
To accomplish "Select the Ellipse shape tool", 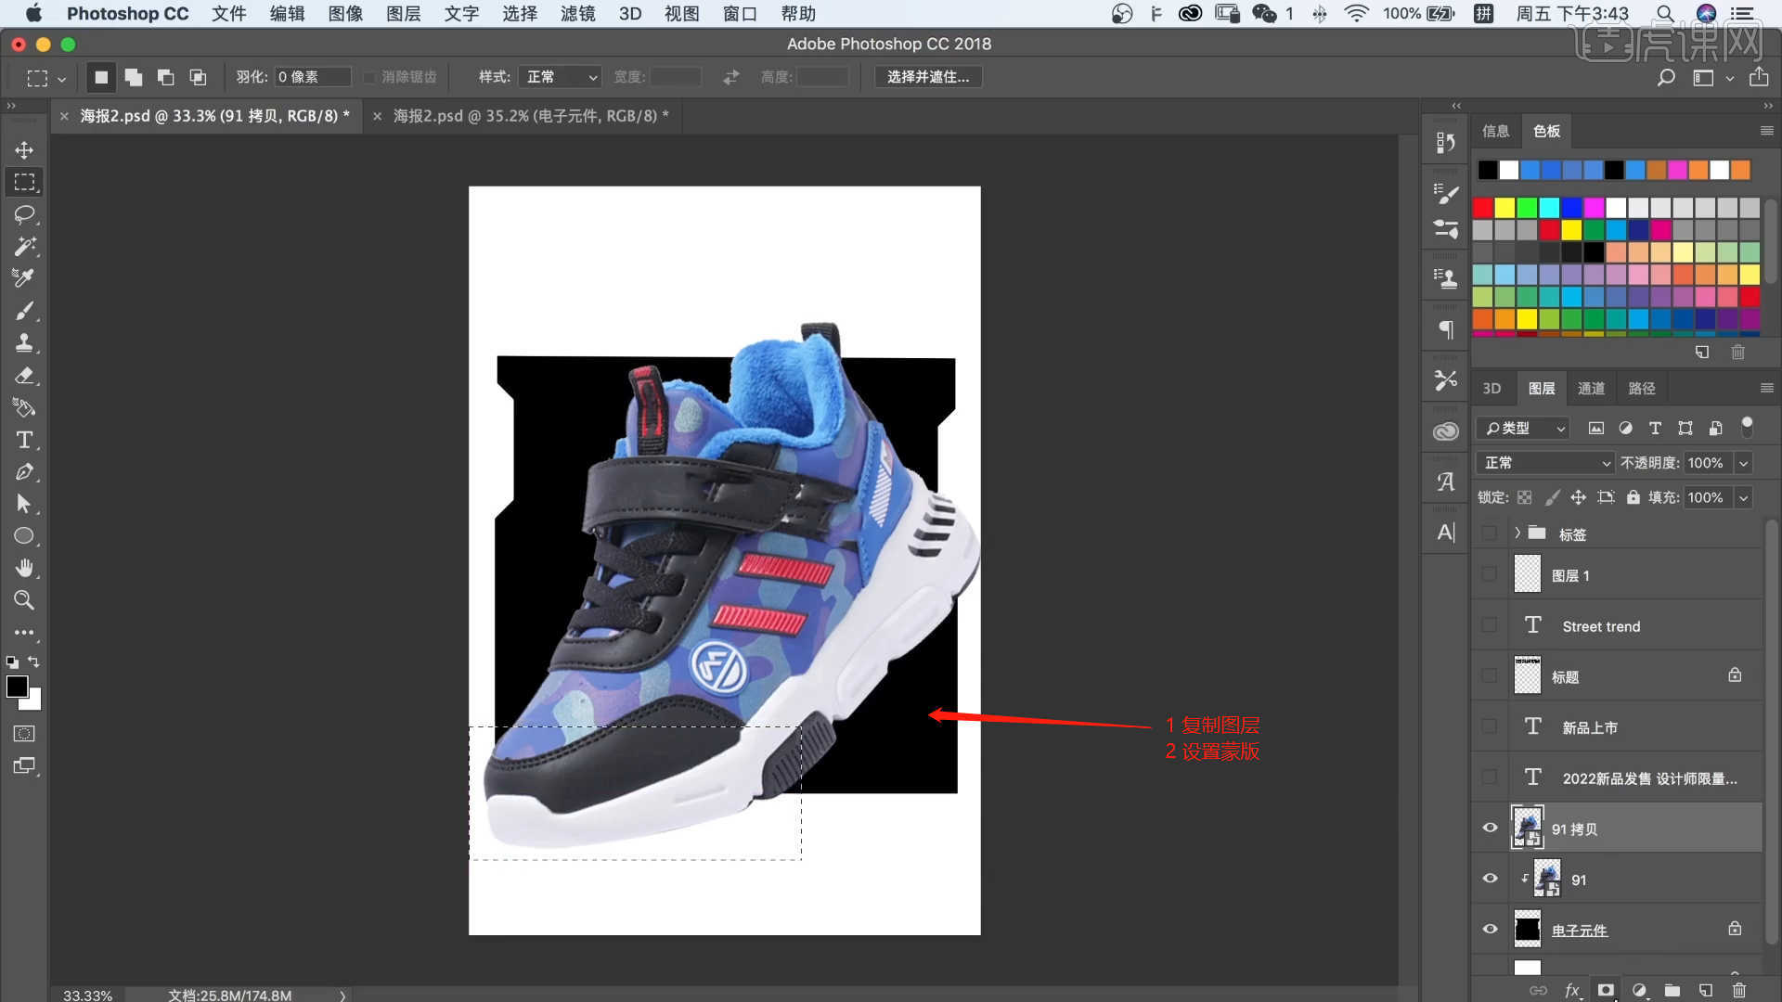I will coord(24,536).
